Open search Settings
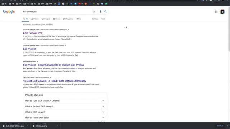Screen dimensions: 230x129 [x=95, y=19]
